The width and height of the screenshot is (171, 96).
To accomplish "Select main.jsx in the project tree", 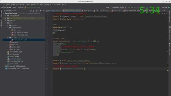I will coord(15,49).
